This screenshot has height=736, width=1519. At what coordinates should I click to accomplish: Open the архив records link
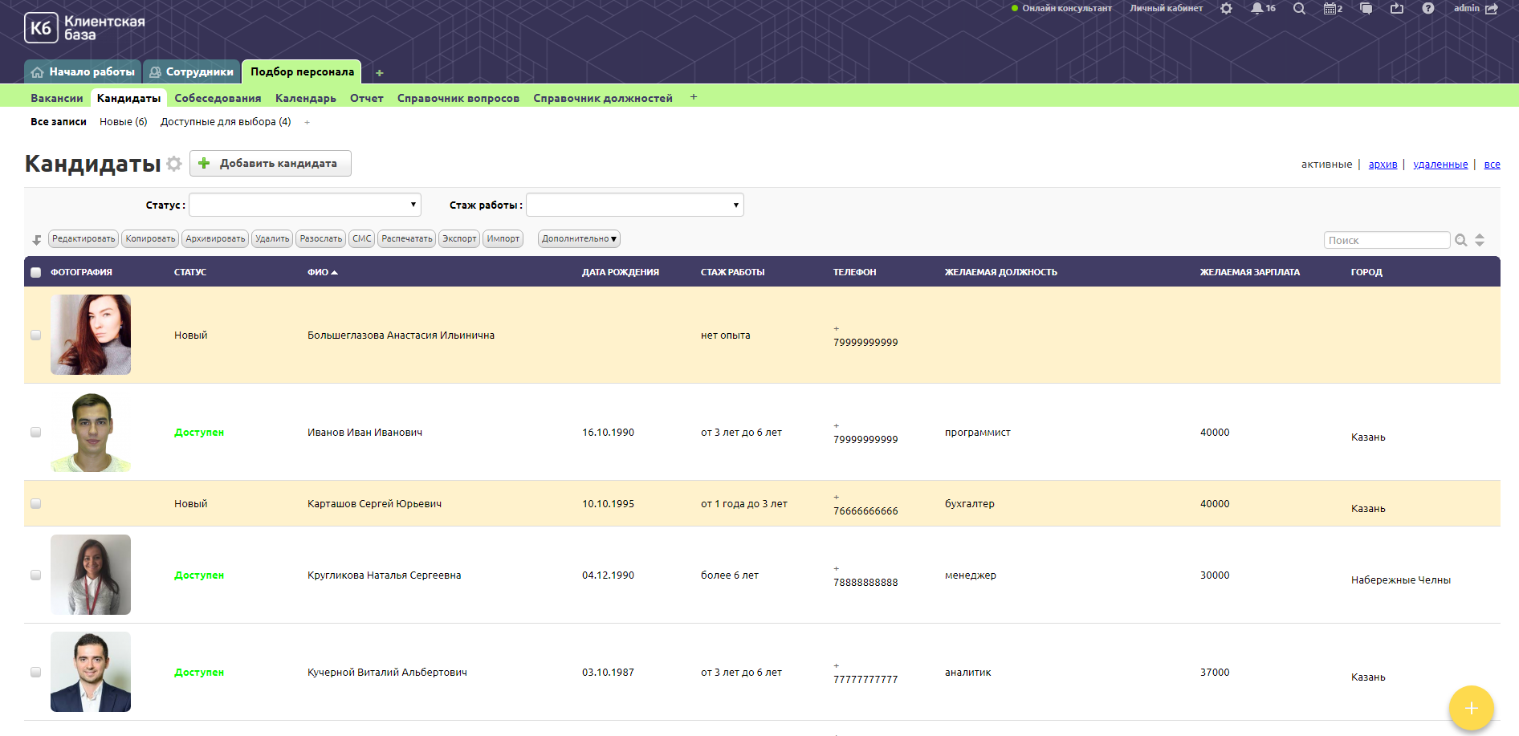click(x=1383, y=165)
